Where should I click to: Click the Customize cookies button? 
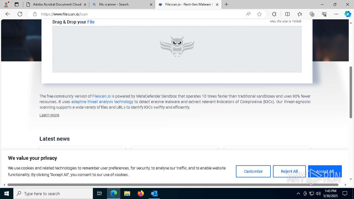tap(253, 171)
